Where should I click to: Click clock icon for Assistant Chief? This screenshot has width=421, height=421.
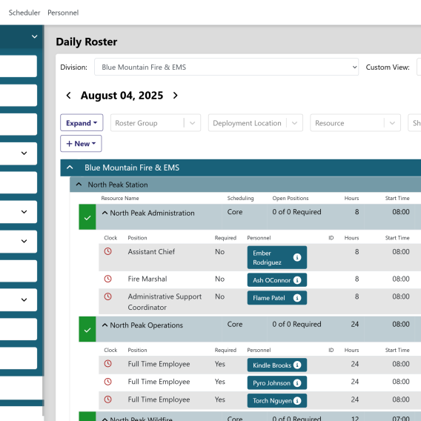click(x=108, y=251)
